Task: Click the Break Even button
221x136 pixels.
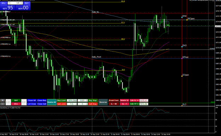Action: coord(114,100)
